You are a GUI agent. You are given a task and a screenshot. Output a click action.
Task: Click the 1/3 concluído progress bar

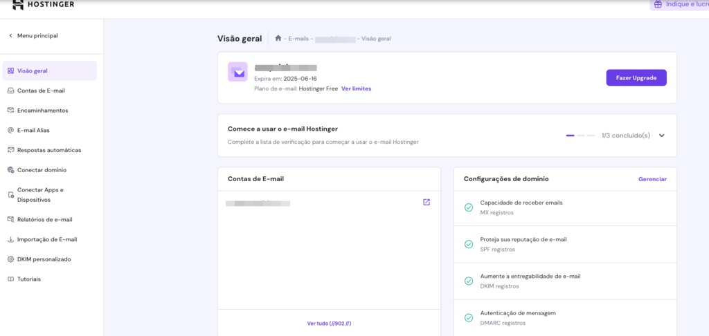[581, 136]
